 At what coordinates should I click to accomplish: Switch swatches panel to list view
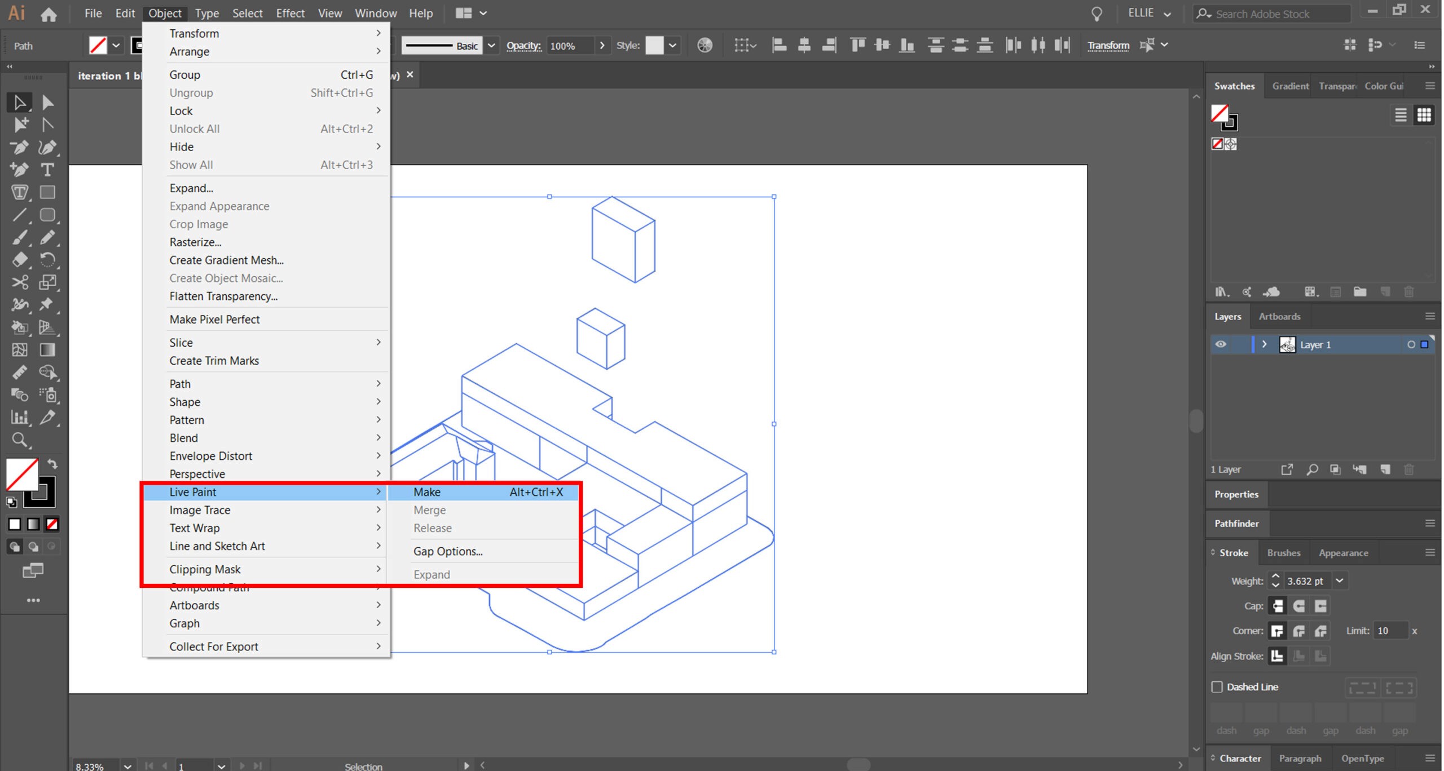click(x=1401, y=115)
